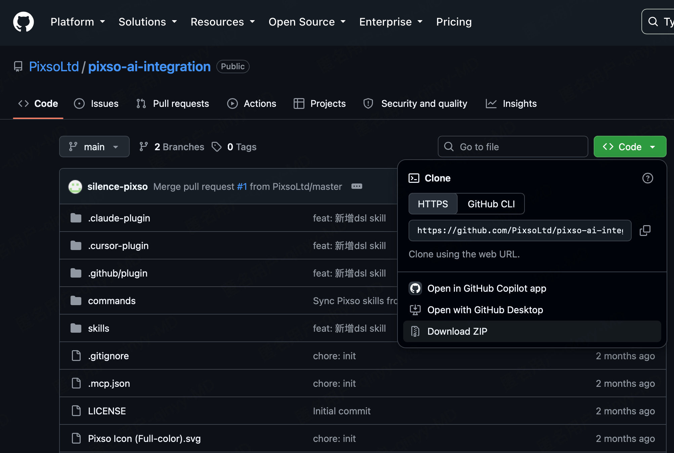The image size is (674, 453).
Task: Select the GitHub CLI clone option
Action: click(x=491, y=204)
